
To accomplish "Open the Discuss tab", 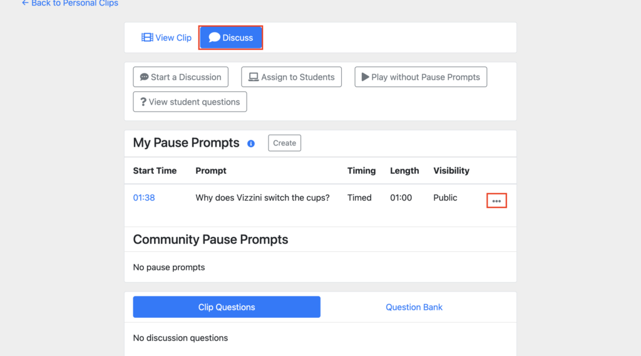I will [x=231, y=38].
